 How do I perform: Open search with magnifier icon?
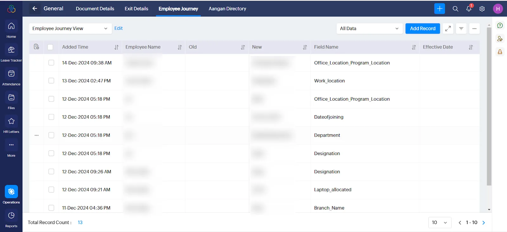tap(455, 9)
